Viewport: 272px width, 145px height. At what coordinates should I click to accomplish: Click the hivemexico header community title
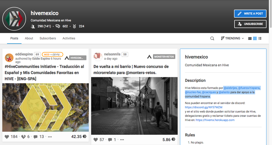[45, 13]
